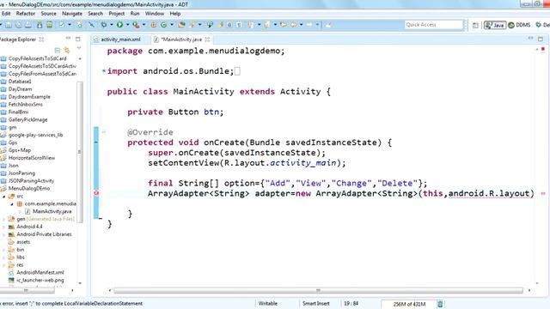Open the Edit menu
Screen dimensions: 550x309
6,14
